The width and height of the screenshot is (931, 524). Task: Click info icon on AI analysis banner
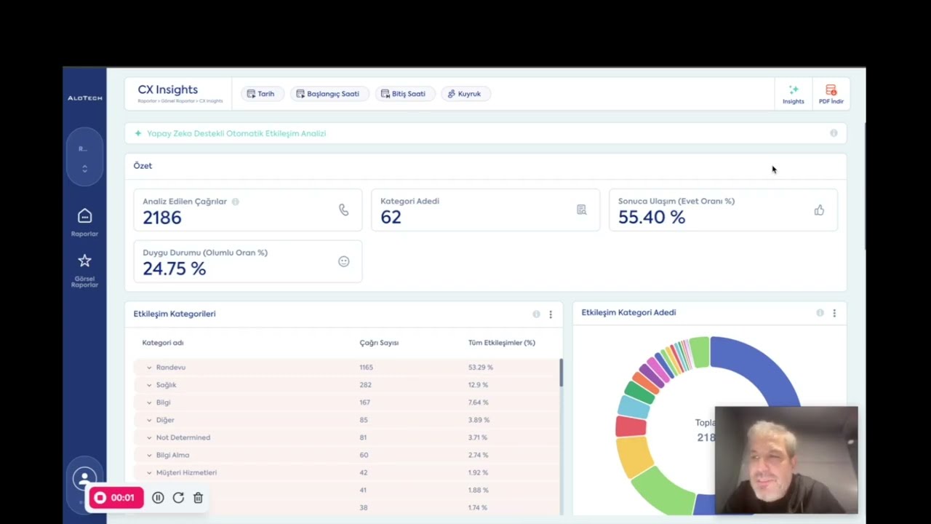point(834,133)
